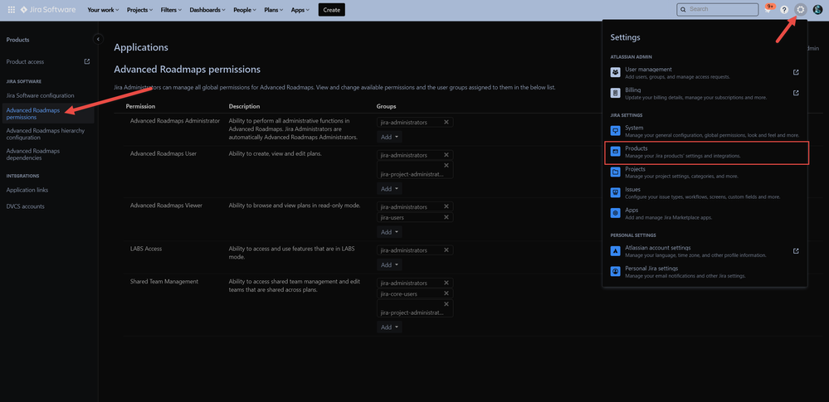
Task: Open DVCS accounts in the sidebar
Action: (26, 206)
